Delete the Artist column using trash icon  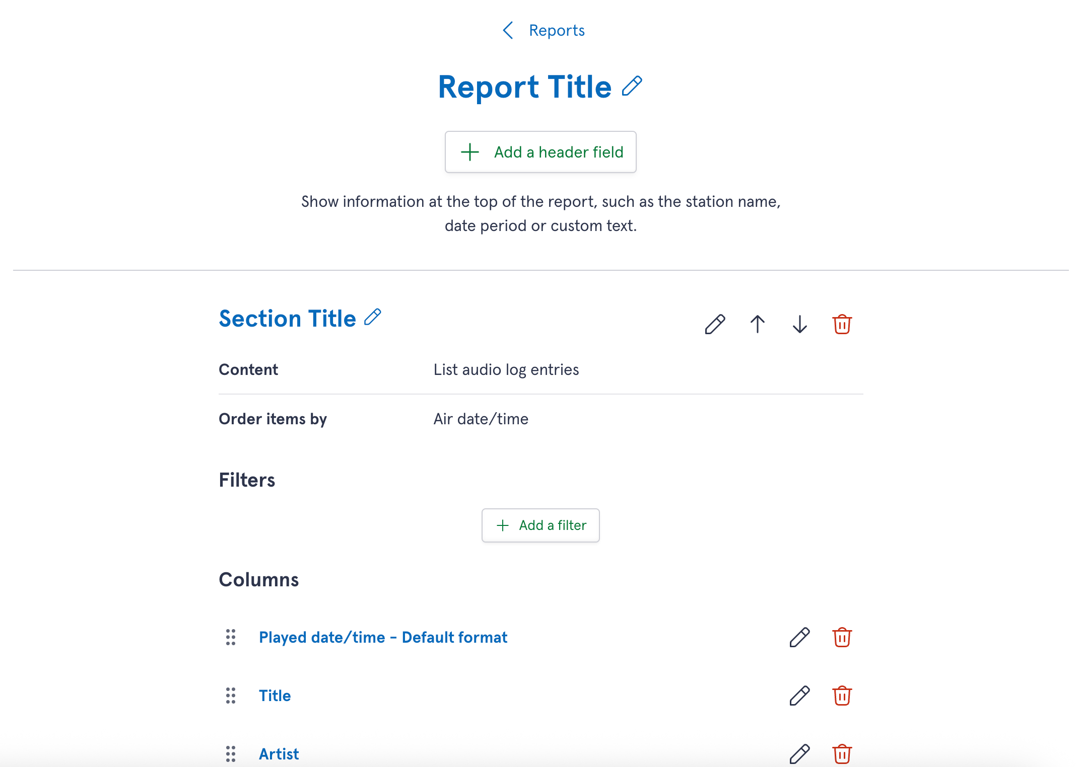click(842, 753)
